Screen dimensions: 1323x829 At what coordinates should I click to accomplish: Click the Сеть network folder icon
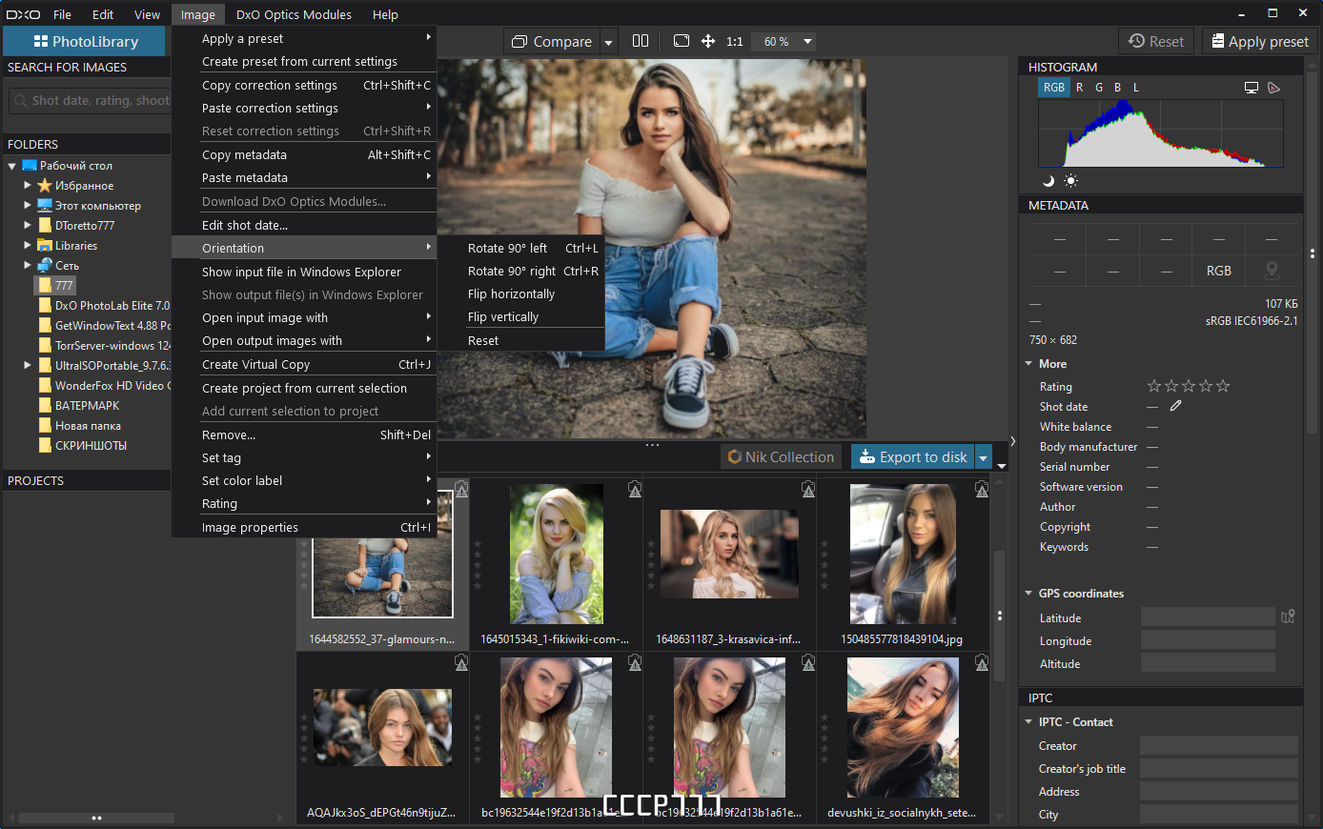pos(44,265)
